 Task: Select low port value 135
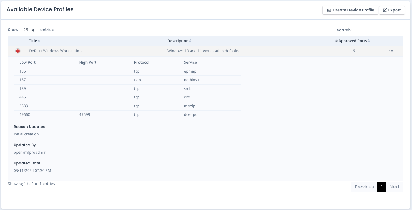tap(22, 71)
